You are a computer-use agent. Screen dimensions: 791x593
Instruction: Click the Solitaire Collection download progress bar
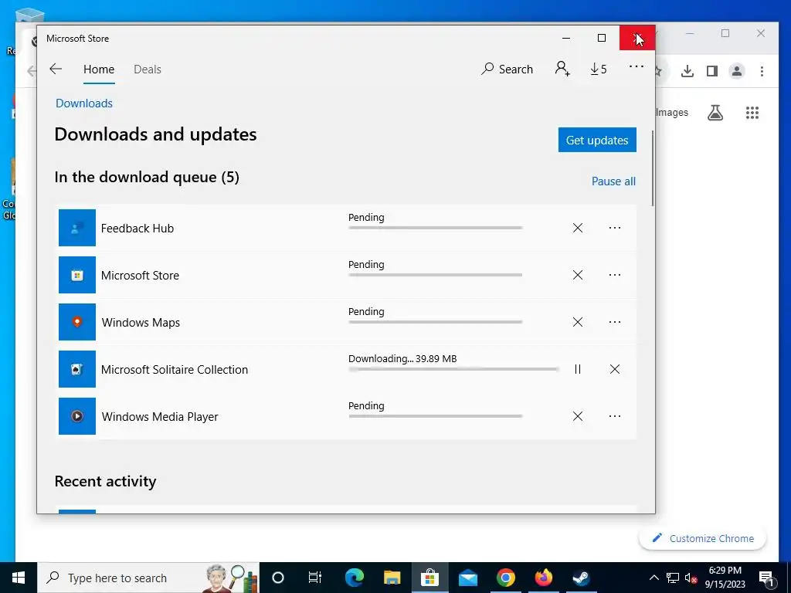[x=453, y=369]
